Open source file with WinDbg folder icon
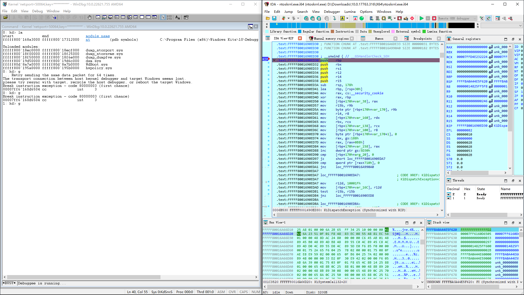 [x=5, y=17]
